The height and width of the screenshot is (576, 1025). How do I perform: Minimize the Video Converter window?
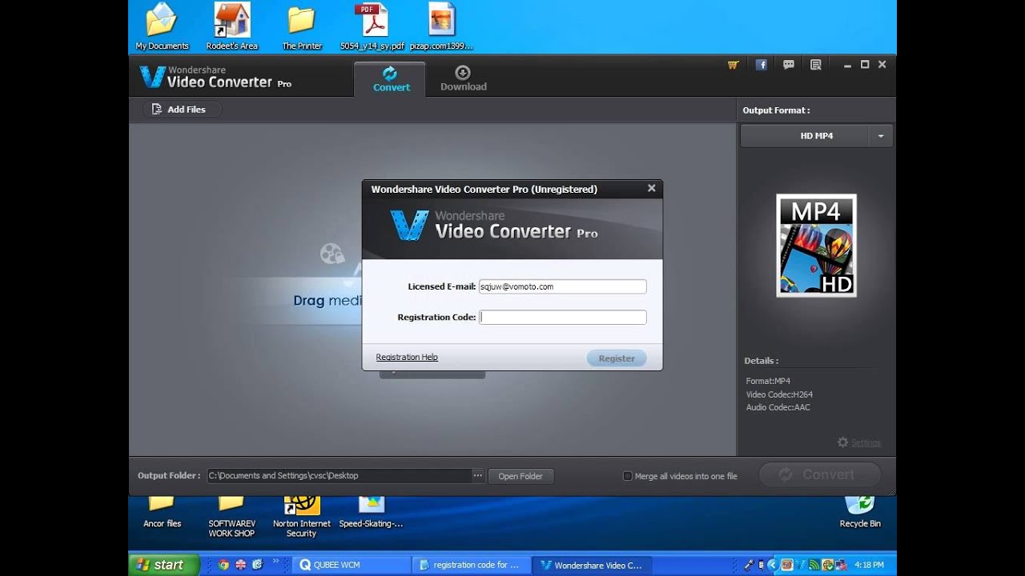coord(848,65)
